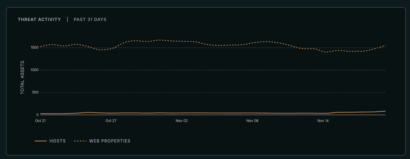Click the dashed web properties line at Oct 21
Image resolution: width=410 pixels, height=159 pixels.
click(41, 47)
